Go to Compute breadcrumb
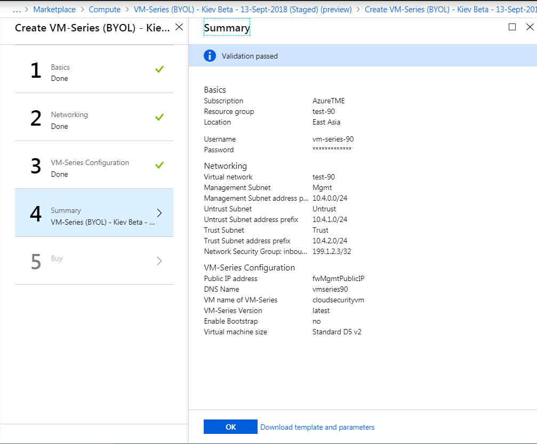Screen dimensions: 537x444 click(105, 10)
